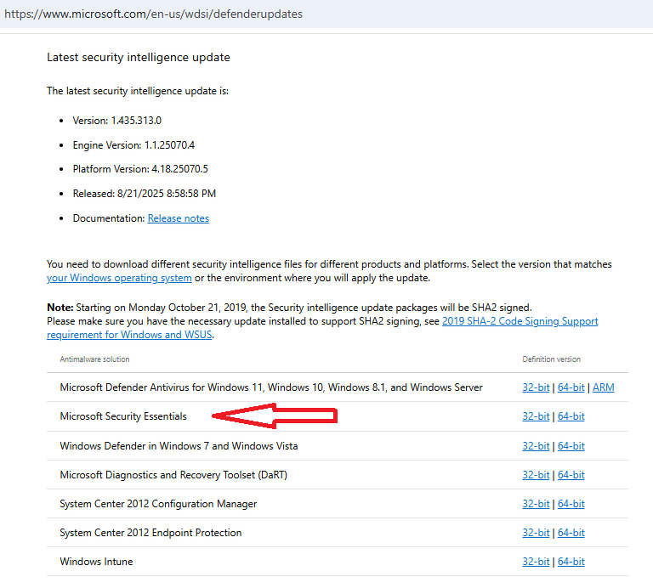
Task: Open 2019 SHA-2 Code Signing Support link
Action: point(520,321)
